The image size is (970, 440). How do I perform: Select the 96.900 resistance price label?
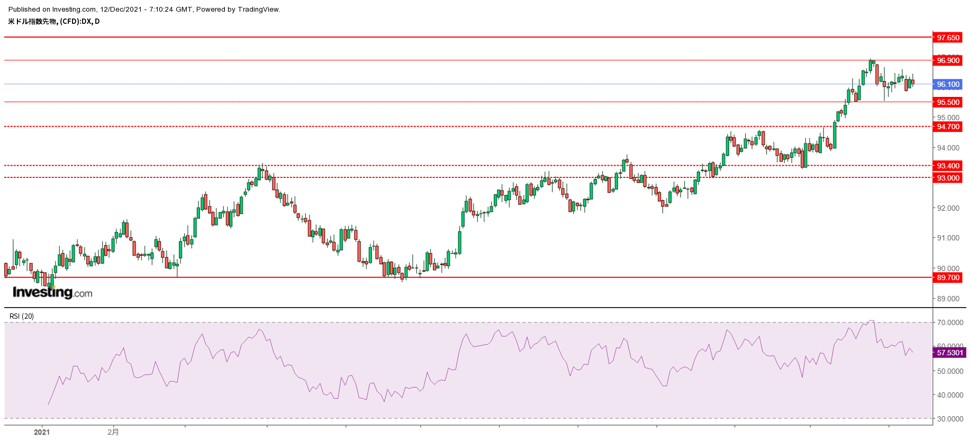click(947, 60)
